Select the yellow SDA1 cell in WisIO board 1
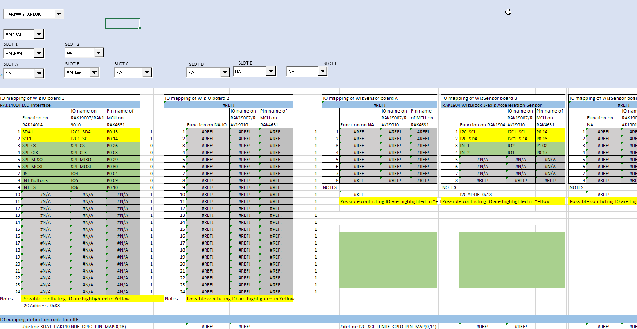The height and width of the screenshot is (329, 637). coord(45,132)
